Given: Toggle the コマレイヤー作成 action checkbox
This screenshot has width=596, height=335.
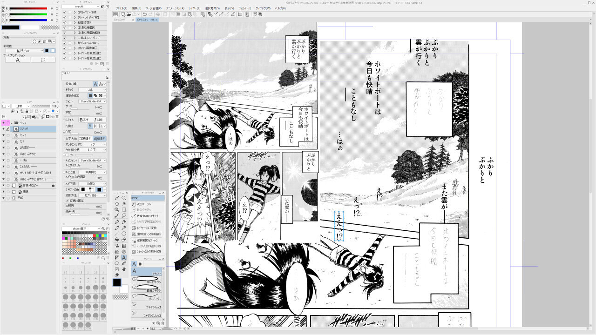Looking at the screenshot, I should tap(64, 12).
